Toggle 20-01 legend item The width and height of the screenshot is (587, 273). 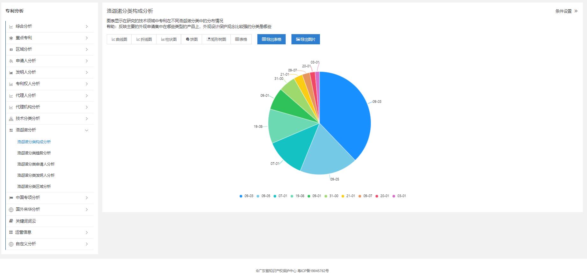coord(382,196)
